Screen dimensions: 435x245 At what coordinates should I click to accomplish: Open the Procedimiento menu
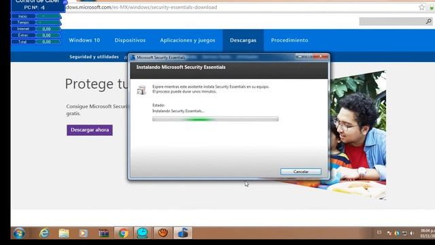(290, 40)
